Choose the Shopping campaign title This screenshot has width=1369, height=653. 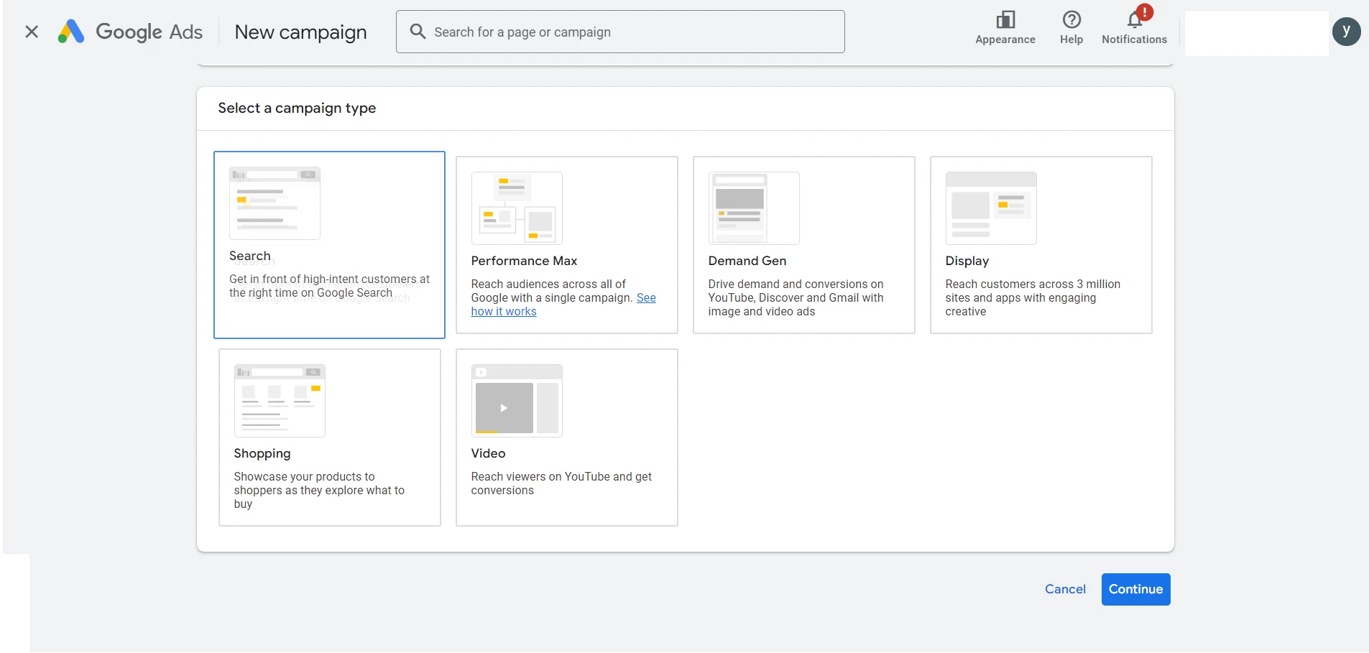[x=262, y=453]
